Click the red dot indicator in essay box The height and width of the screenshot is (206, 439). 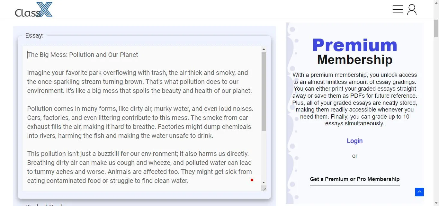[x=252, y=180]
